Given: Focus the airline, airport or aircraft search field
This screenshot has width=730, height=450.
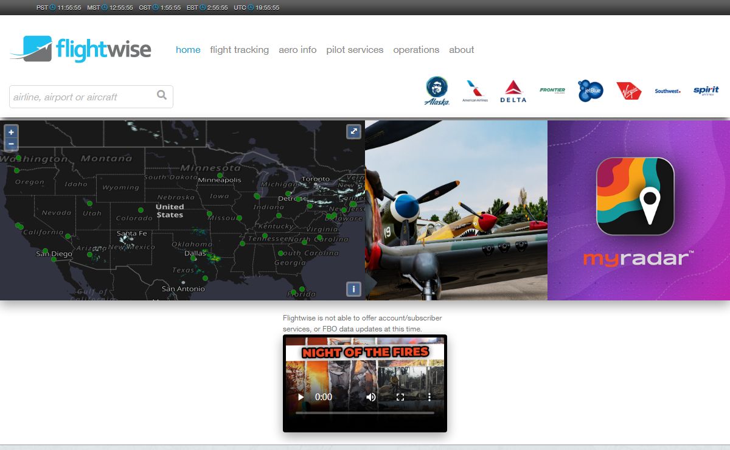Looking at the screenshot, I should 91,97.
